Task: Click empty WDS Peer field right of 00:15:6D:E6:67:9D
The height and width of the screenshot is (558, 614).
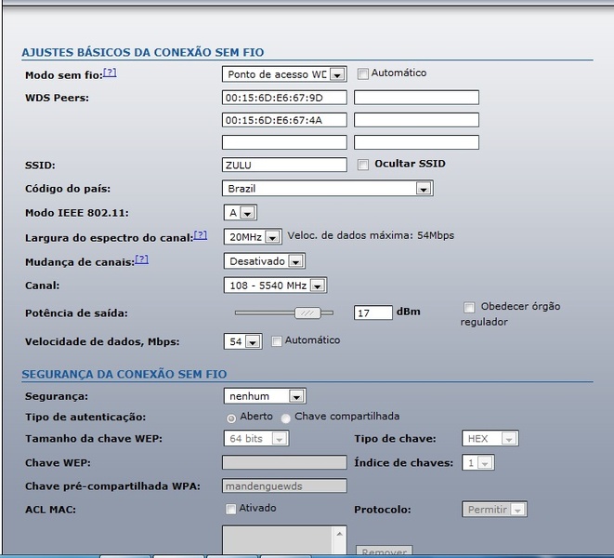Action: [x=416, y=98]
